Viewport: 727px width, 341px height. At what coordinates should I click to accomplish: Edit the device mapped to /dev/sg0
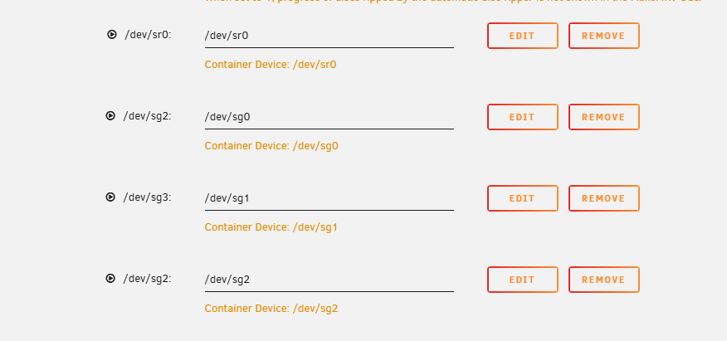pyautogui.click(x=523, y=117)
